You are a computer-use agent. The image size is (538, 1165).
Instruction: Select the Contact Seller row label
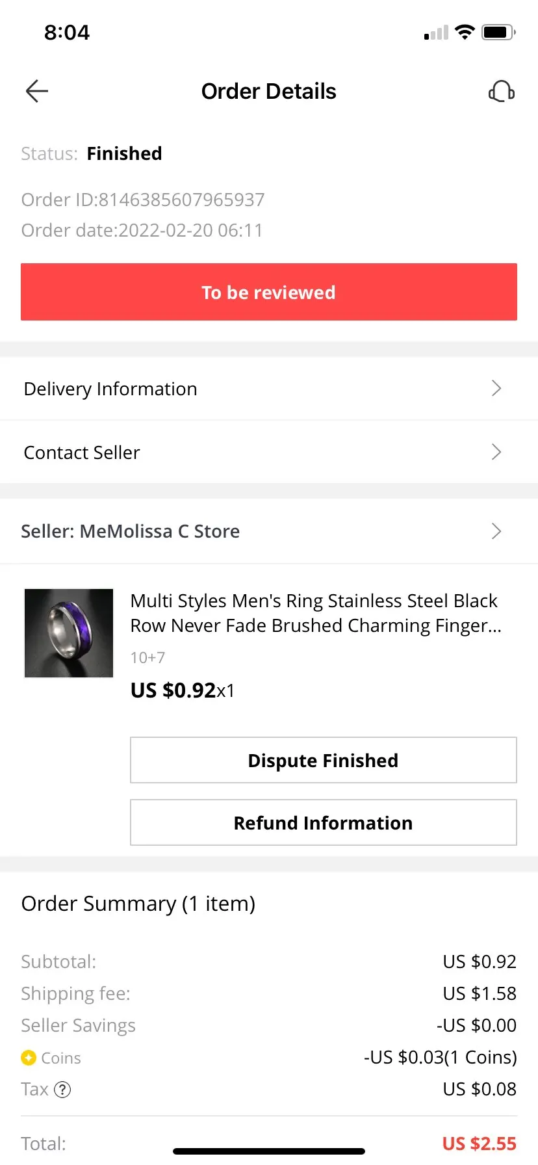point(82,452)
